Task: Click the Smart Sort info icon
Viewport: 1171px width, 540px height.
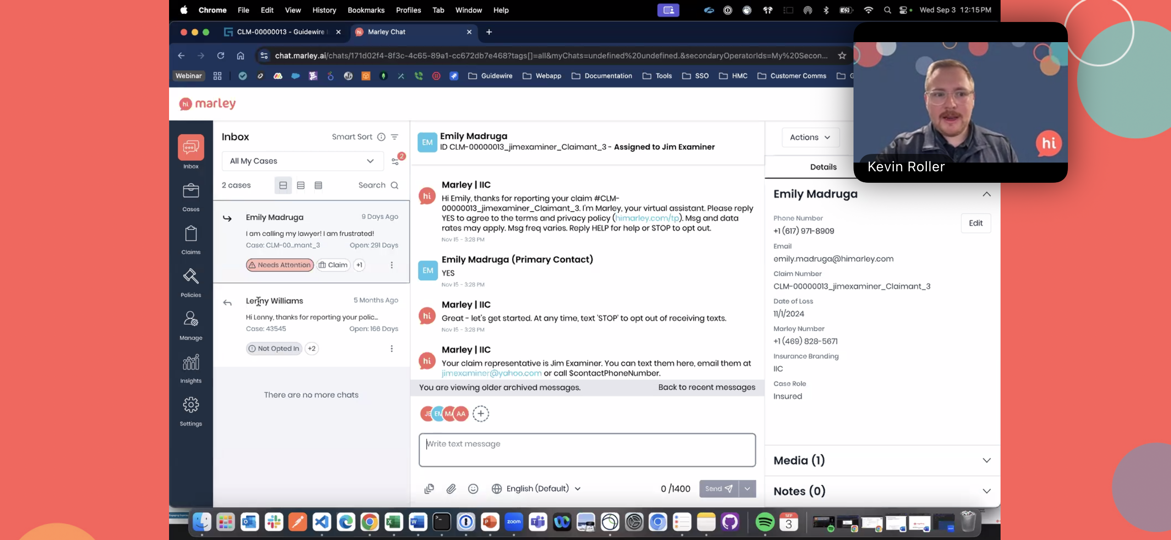Action: (x=381, y=137)
